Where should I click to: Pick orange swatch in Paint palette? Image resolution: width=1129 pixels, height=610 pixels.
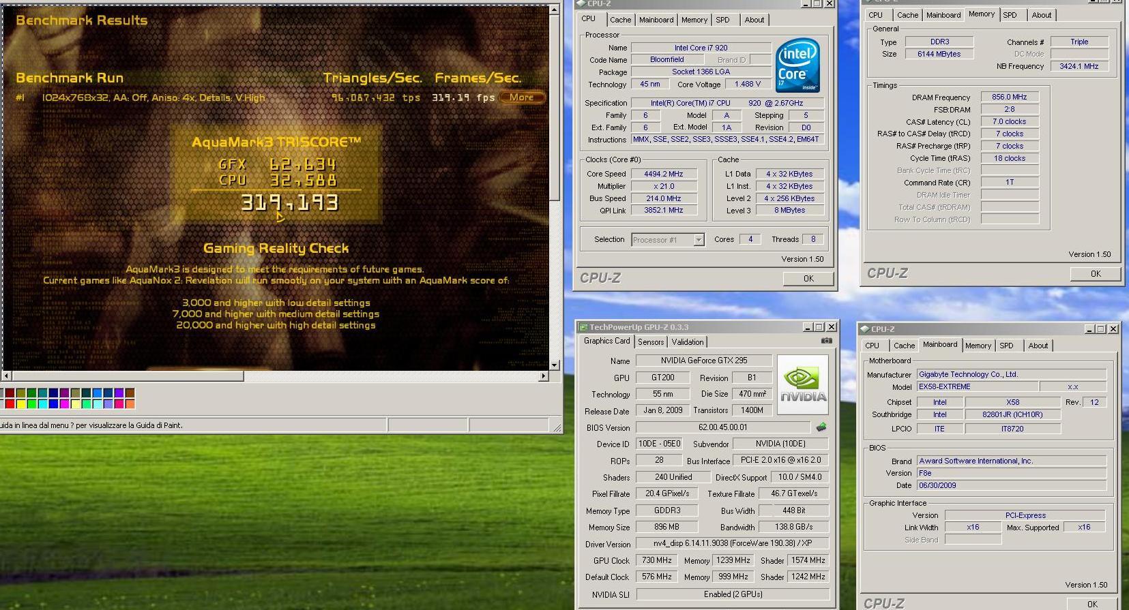click(x=130, y=403)
